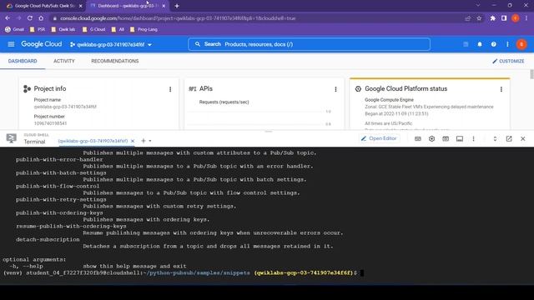This screenshot has height=300, width=534.
Task: Expand the new terminal tab dropdown arrow
Action: click(150, 141)
